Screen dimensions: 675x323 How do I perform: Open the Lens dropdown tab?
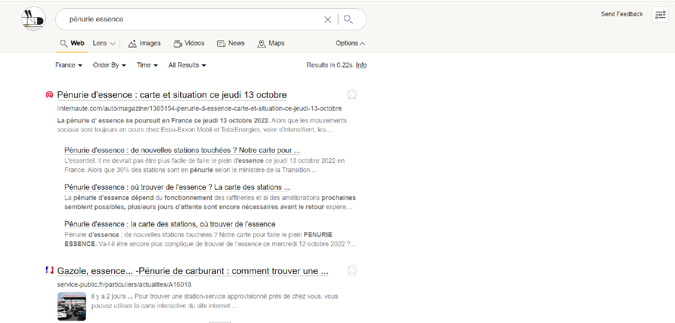click(104, 43)
